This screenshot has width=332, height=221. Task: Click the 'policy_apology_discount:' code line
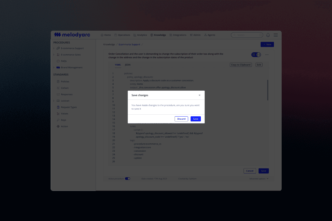(140, 77)
